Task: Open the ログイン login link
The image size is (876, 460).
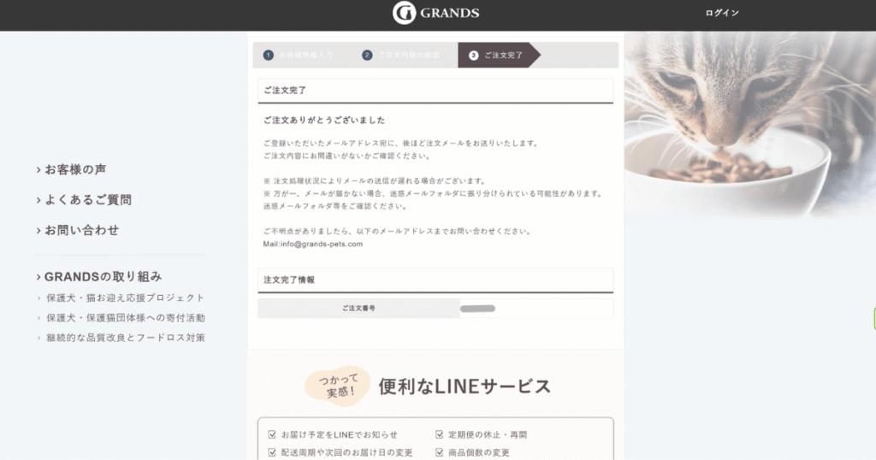Action: (x=722, y=13)
